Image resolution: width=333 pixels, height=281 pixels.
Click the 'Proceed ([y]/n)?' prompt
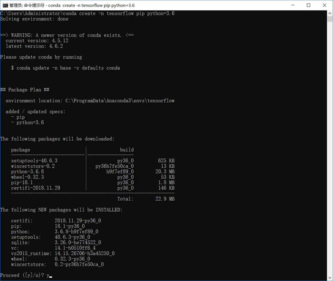[22, 275]
